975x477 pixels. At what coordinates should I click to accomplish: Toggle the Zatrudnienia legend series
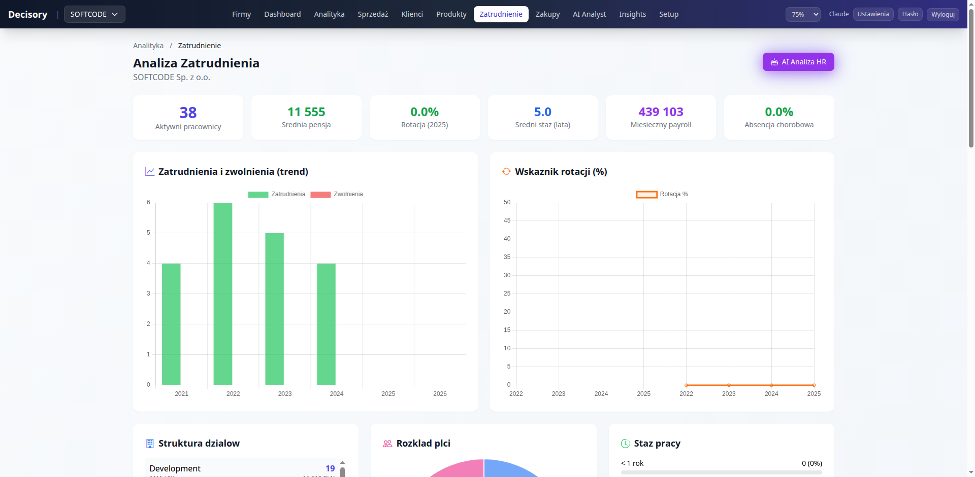(277, 195)
